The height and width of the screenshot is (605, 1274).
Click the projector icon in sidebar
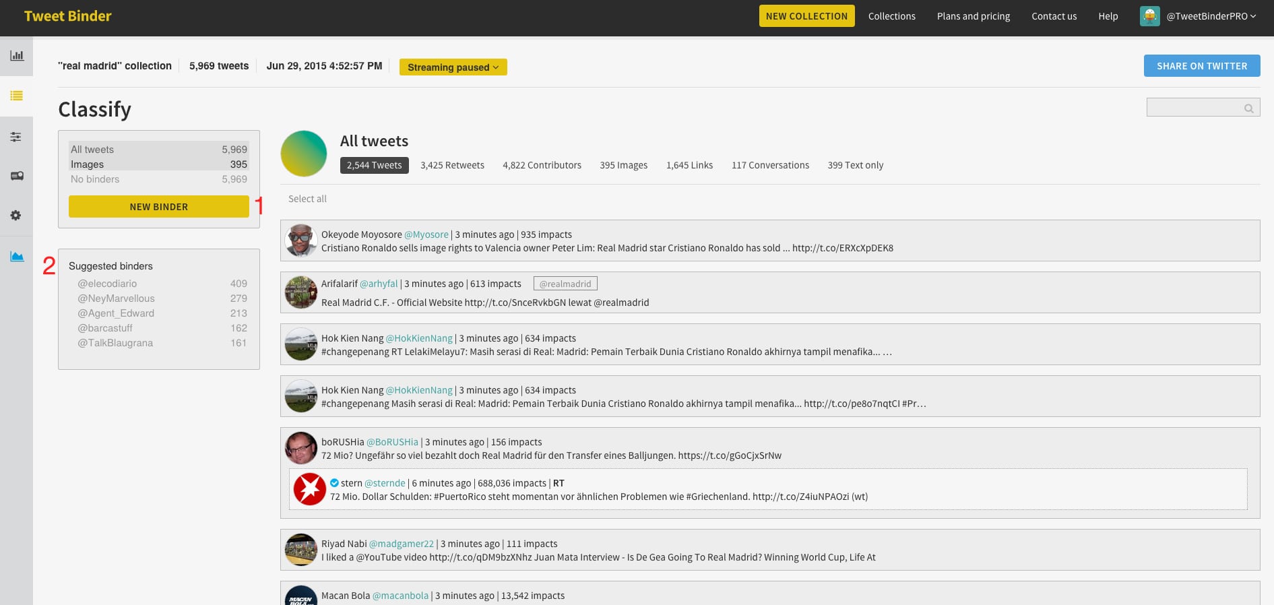click(17, 176)
